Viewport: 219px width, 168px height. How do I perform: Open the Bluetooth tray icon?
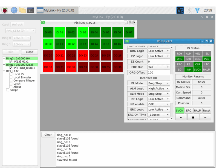click(189, 10)
